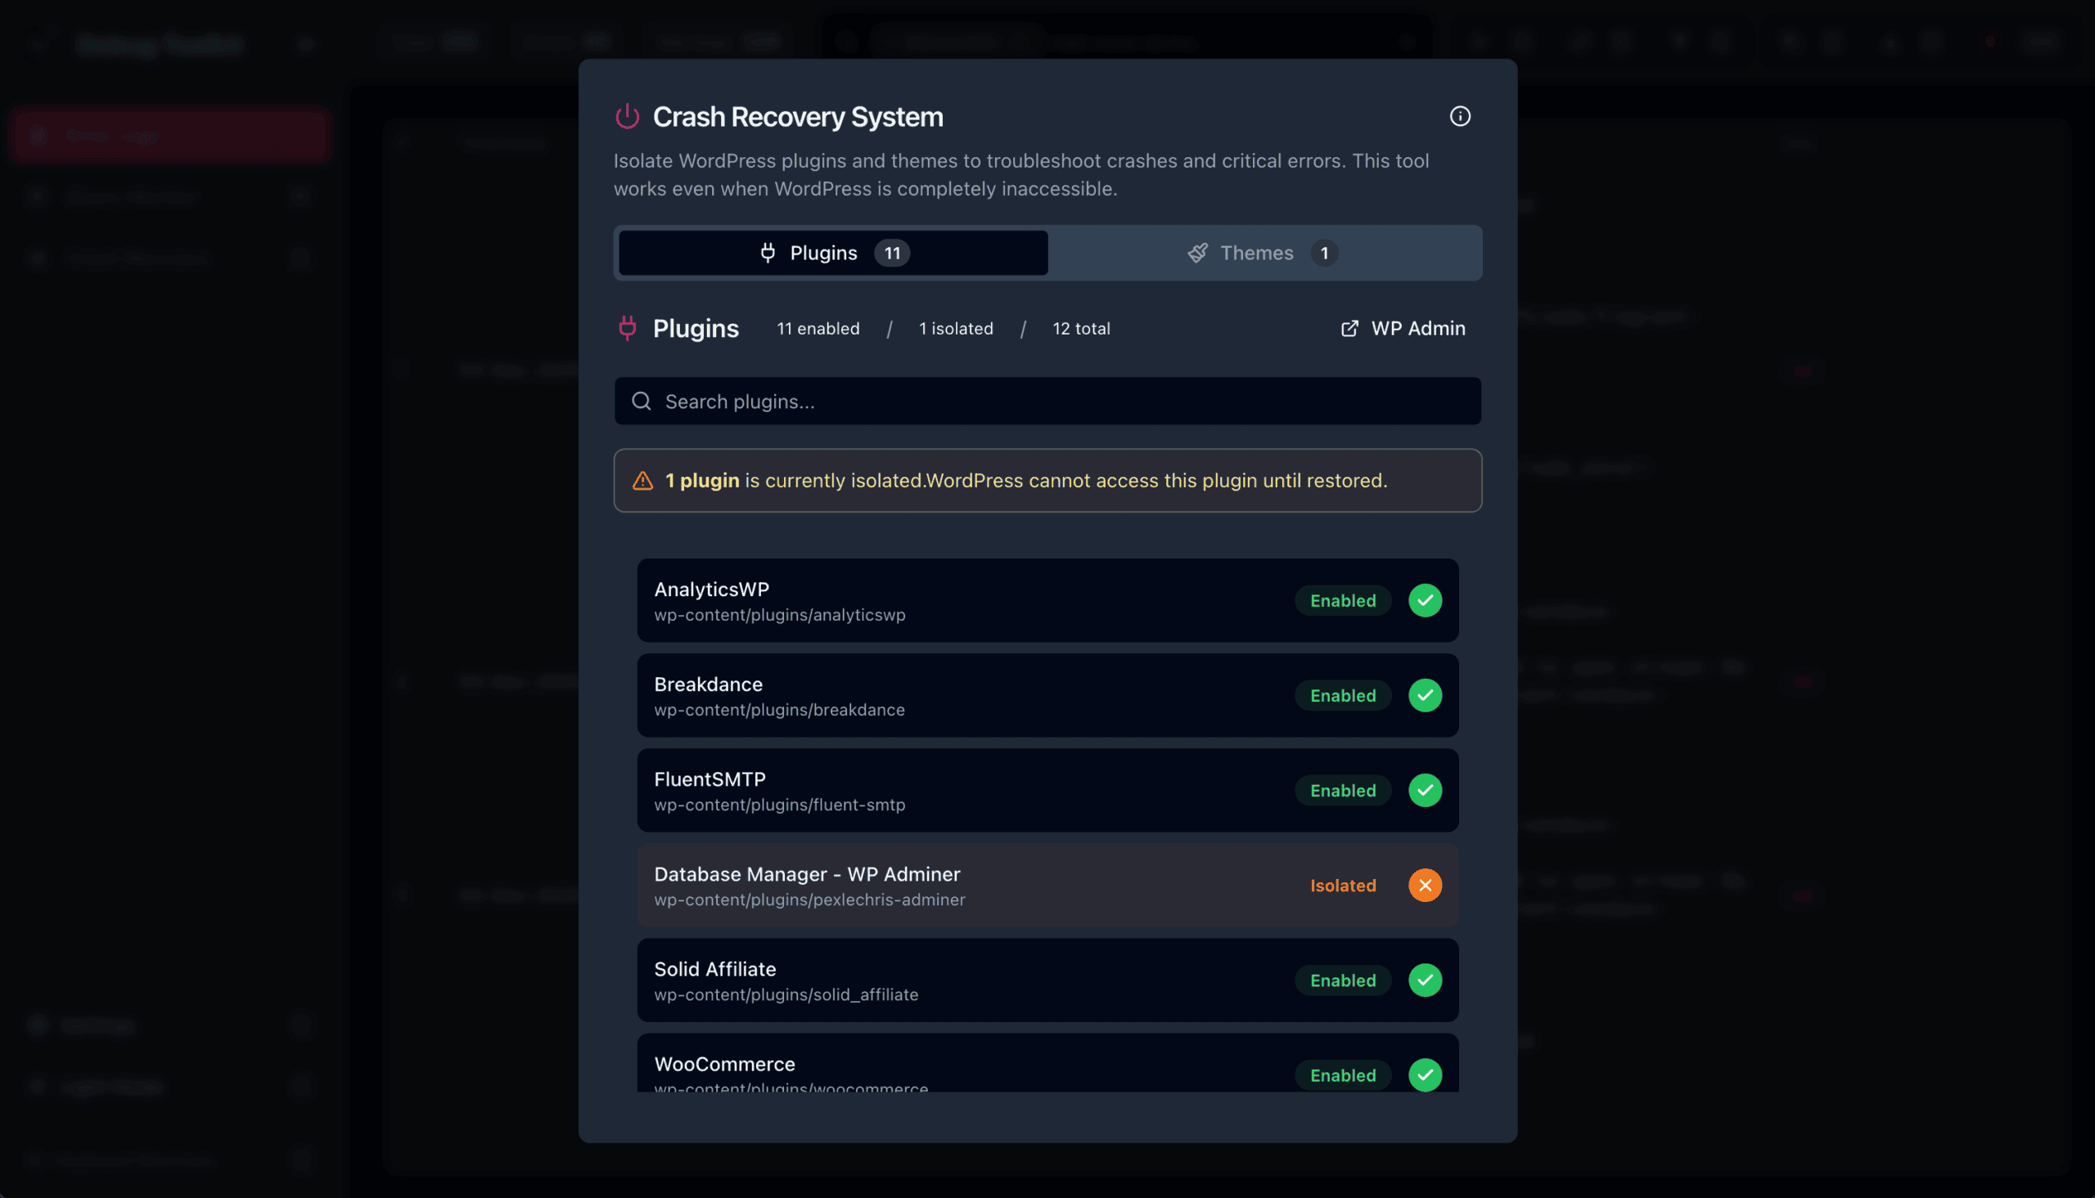
Task: Click the plug icon next to Plugins heading
Action: point(627,328)
